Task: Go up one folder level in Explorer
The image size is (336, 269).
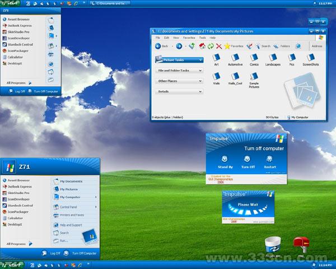Action: [x=192, y=46]
